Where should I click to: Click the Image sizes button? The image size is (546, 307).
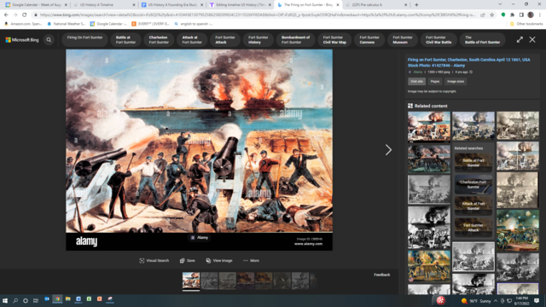(456, 82)
